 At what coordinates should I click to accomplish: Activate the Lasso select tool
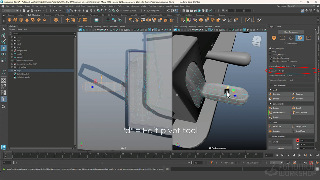(x=4, y=35)
